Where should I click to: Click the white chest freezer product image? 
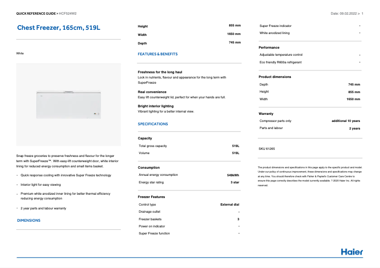point(68,104)
